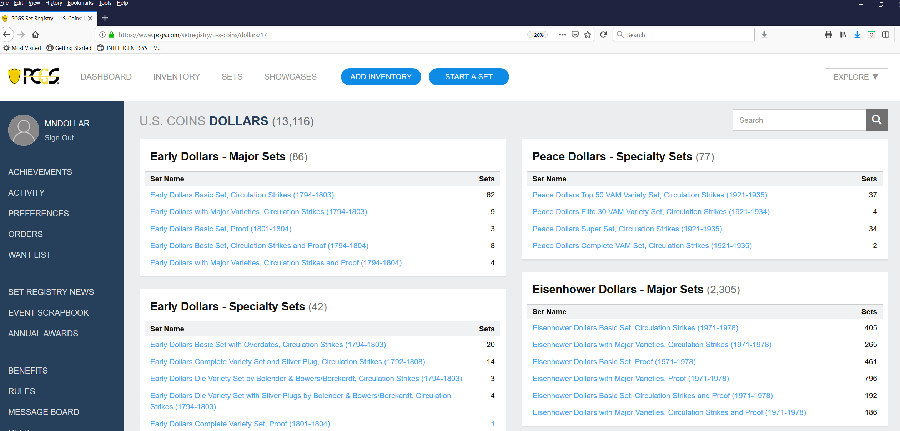Click Sign Out under MNDOLLAR
This screenshot has height=431, width=900.
click(59, 138)
